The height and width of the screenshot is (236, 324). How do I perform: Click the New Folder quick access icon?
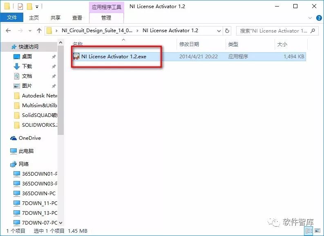[30, 7]
